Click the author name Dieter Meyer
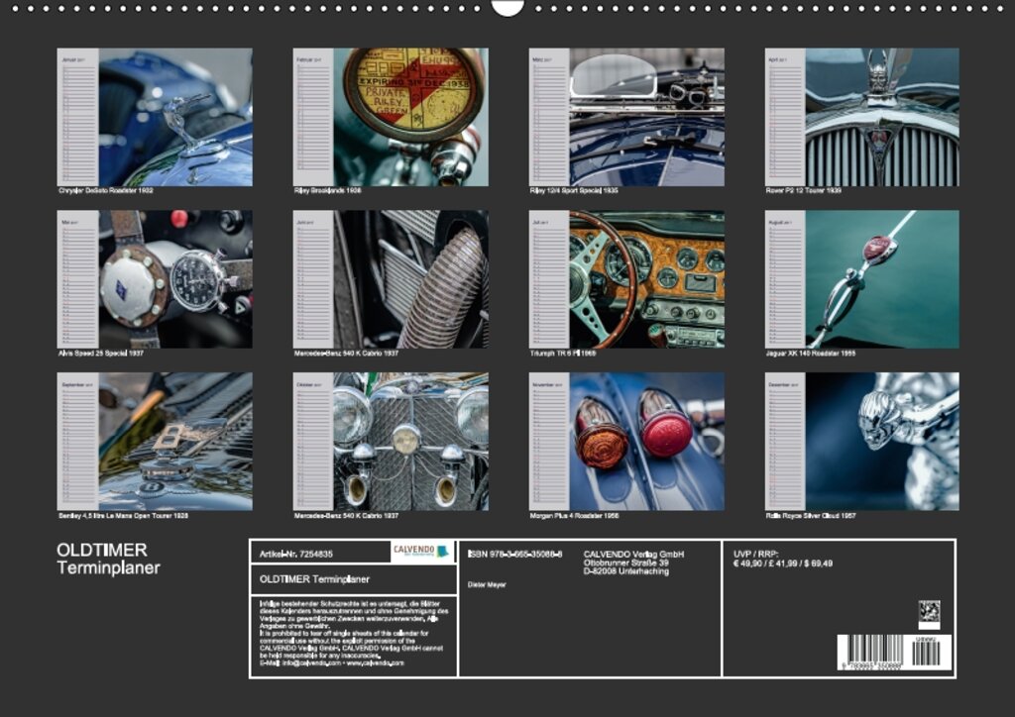This screenshot has width=1015, height=717. (x=487, y=585)
